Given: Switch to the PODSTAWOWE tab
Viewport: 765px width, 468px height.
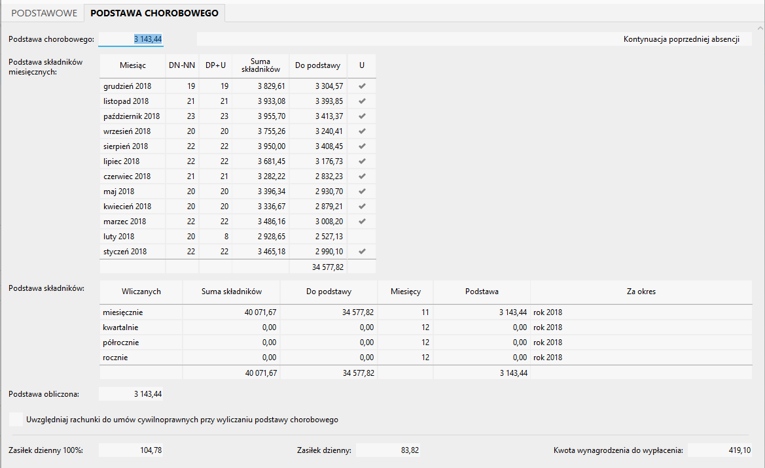Looking at the screenshot, I should (x=44, y=13).
